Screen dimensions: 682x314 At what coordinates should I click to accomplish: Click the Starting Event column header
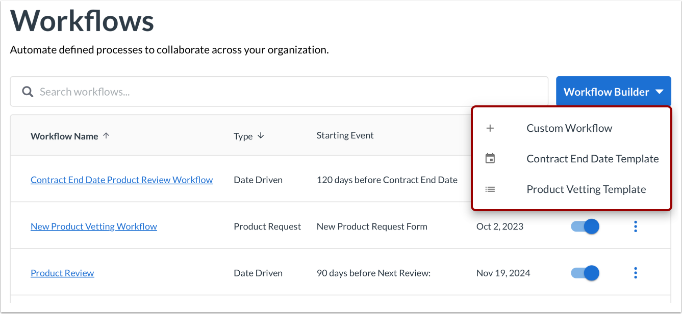345,135
